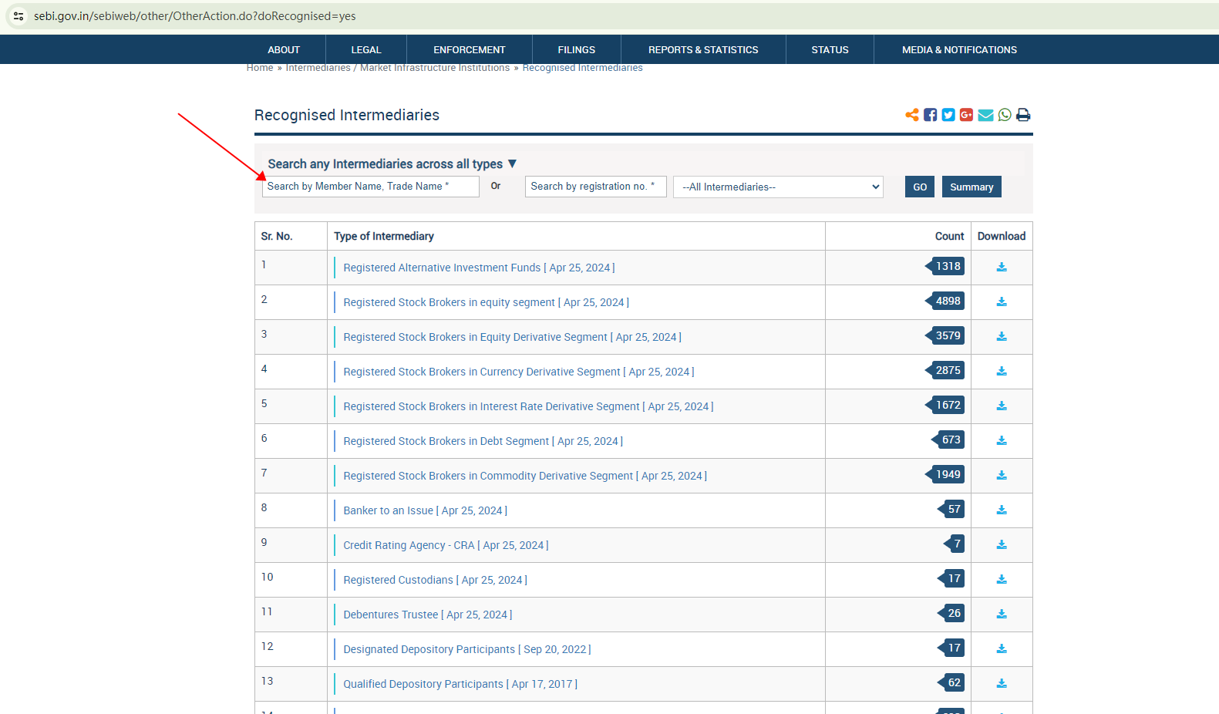The image size is (1219, 714).
Task: Click the browser site information icon
Action: pos(19,16)
